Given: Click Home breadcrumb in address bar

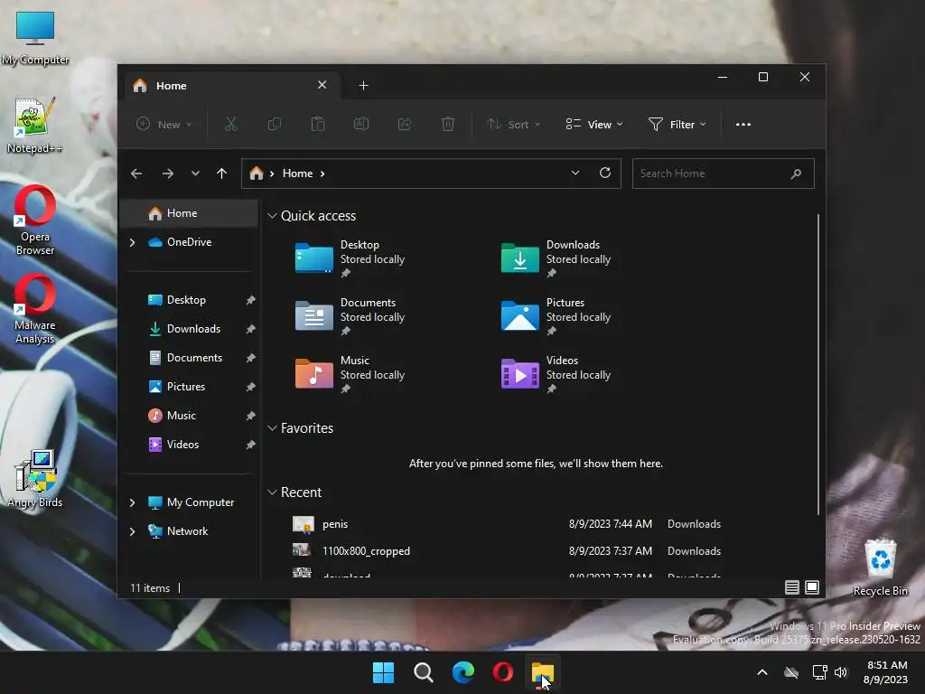Looking at the screenshot, I should coord(297,173).
